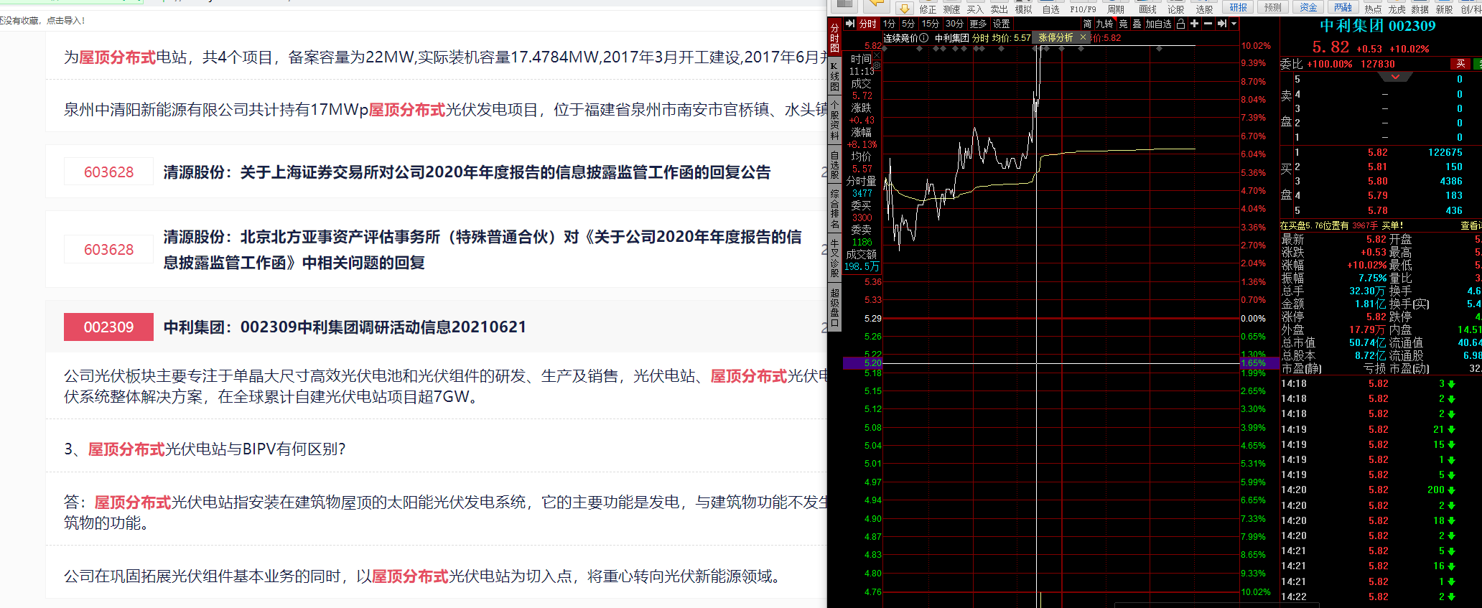Viewport: 1482px width, 608px height.
Task: Click the 买入 toolbar item
Action: tap(975, 9)
